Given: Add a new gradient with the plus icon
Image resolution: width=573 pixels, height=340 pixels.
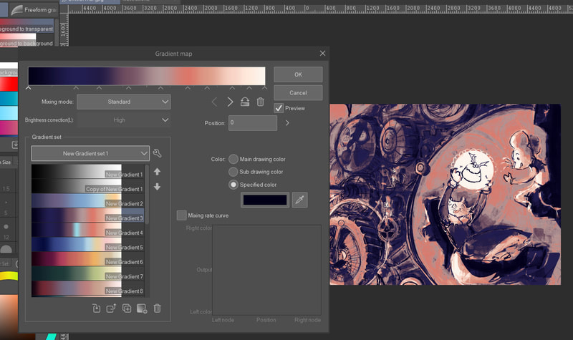Looking at the screenshot, I should [x=142, y=309].
